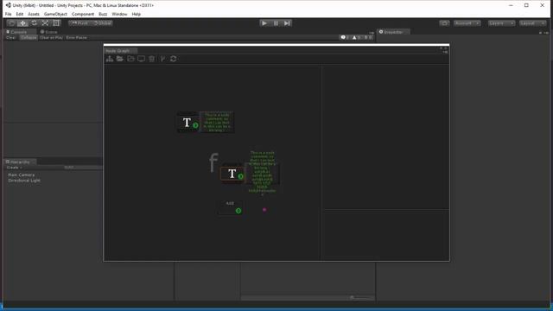Click the empty folder icon in Node Graph toolbar
The width and height of the screenshot is (553, 311).
[130, 59]
